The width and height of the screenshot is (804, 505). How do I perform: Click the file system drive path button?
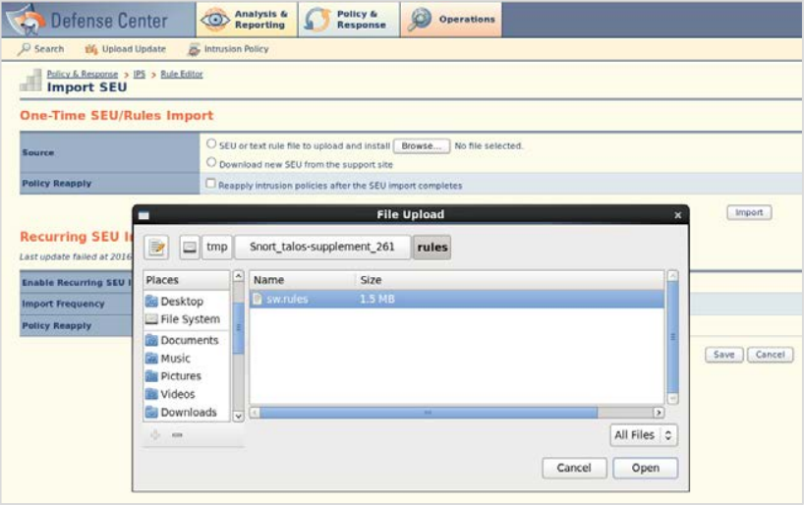190,248
